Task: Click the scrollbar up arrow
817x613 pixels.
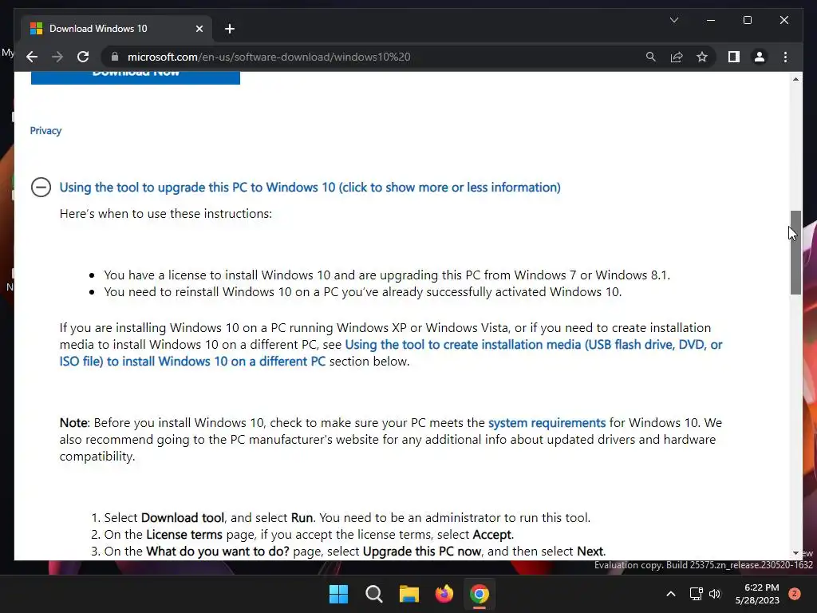Action: tap(795, 79)
